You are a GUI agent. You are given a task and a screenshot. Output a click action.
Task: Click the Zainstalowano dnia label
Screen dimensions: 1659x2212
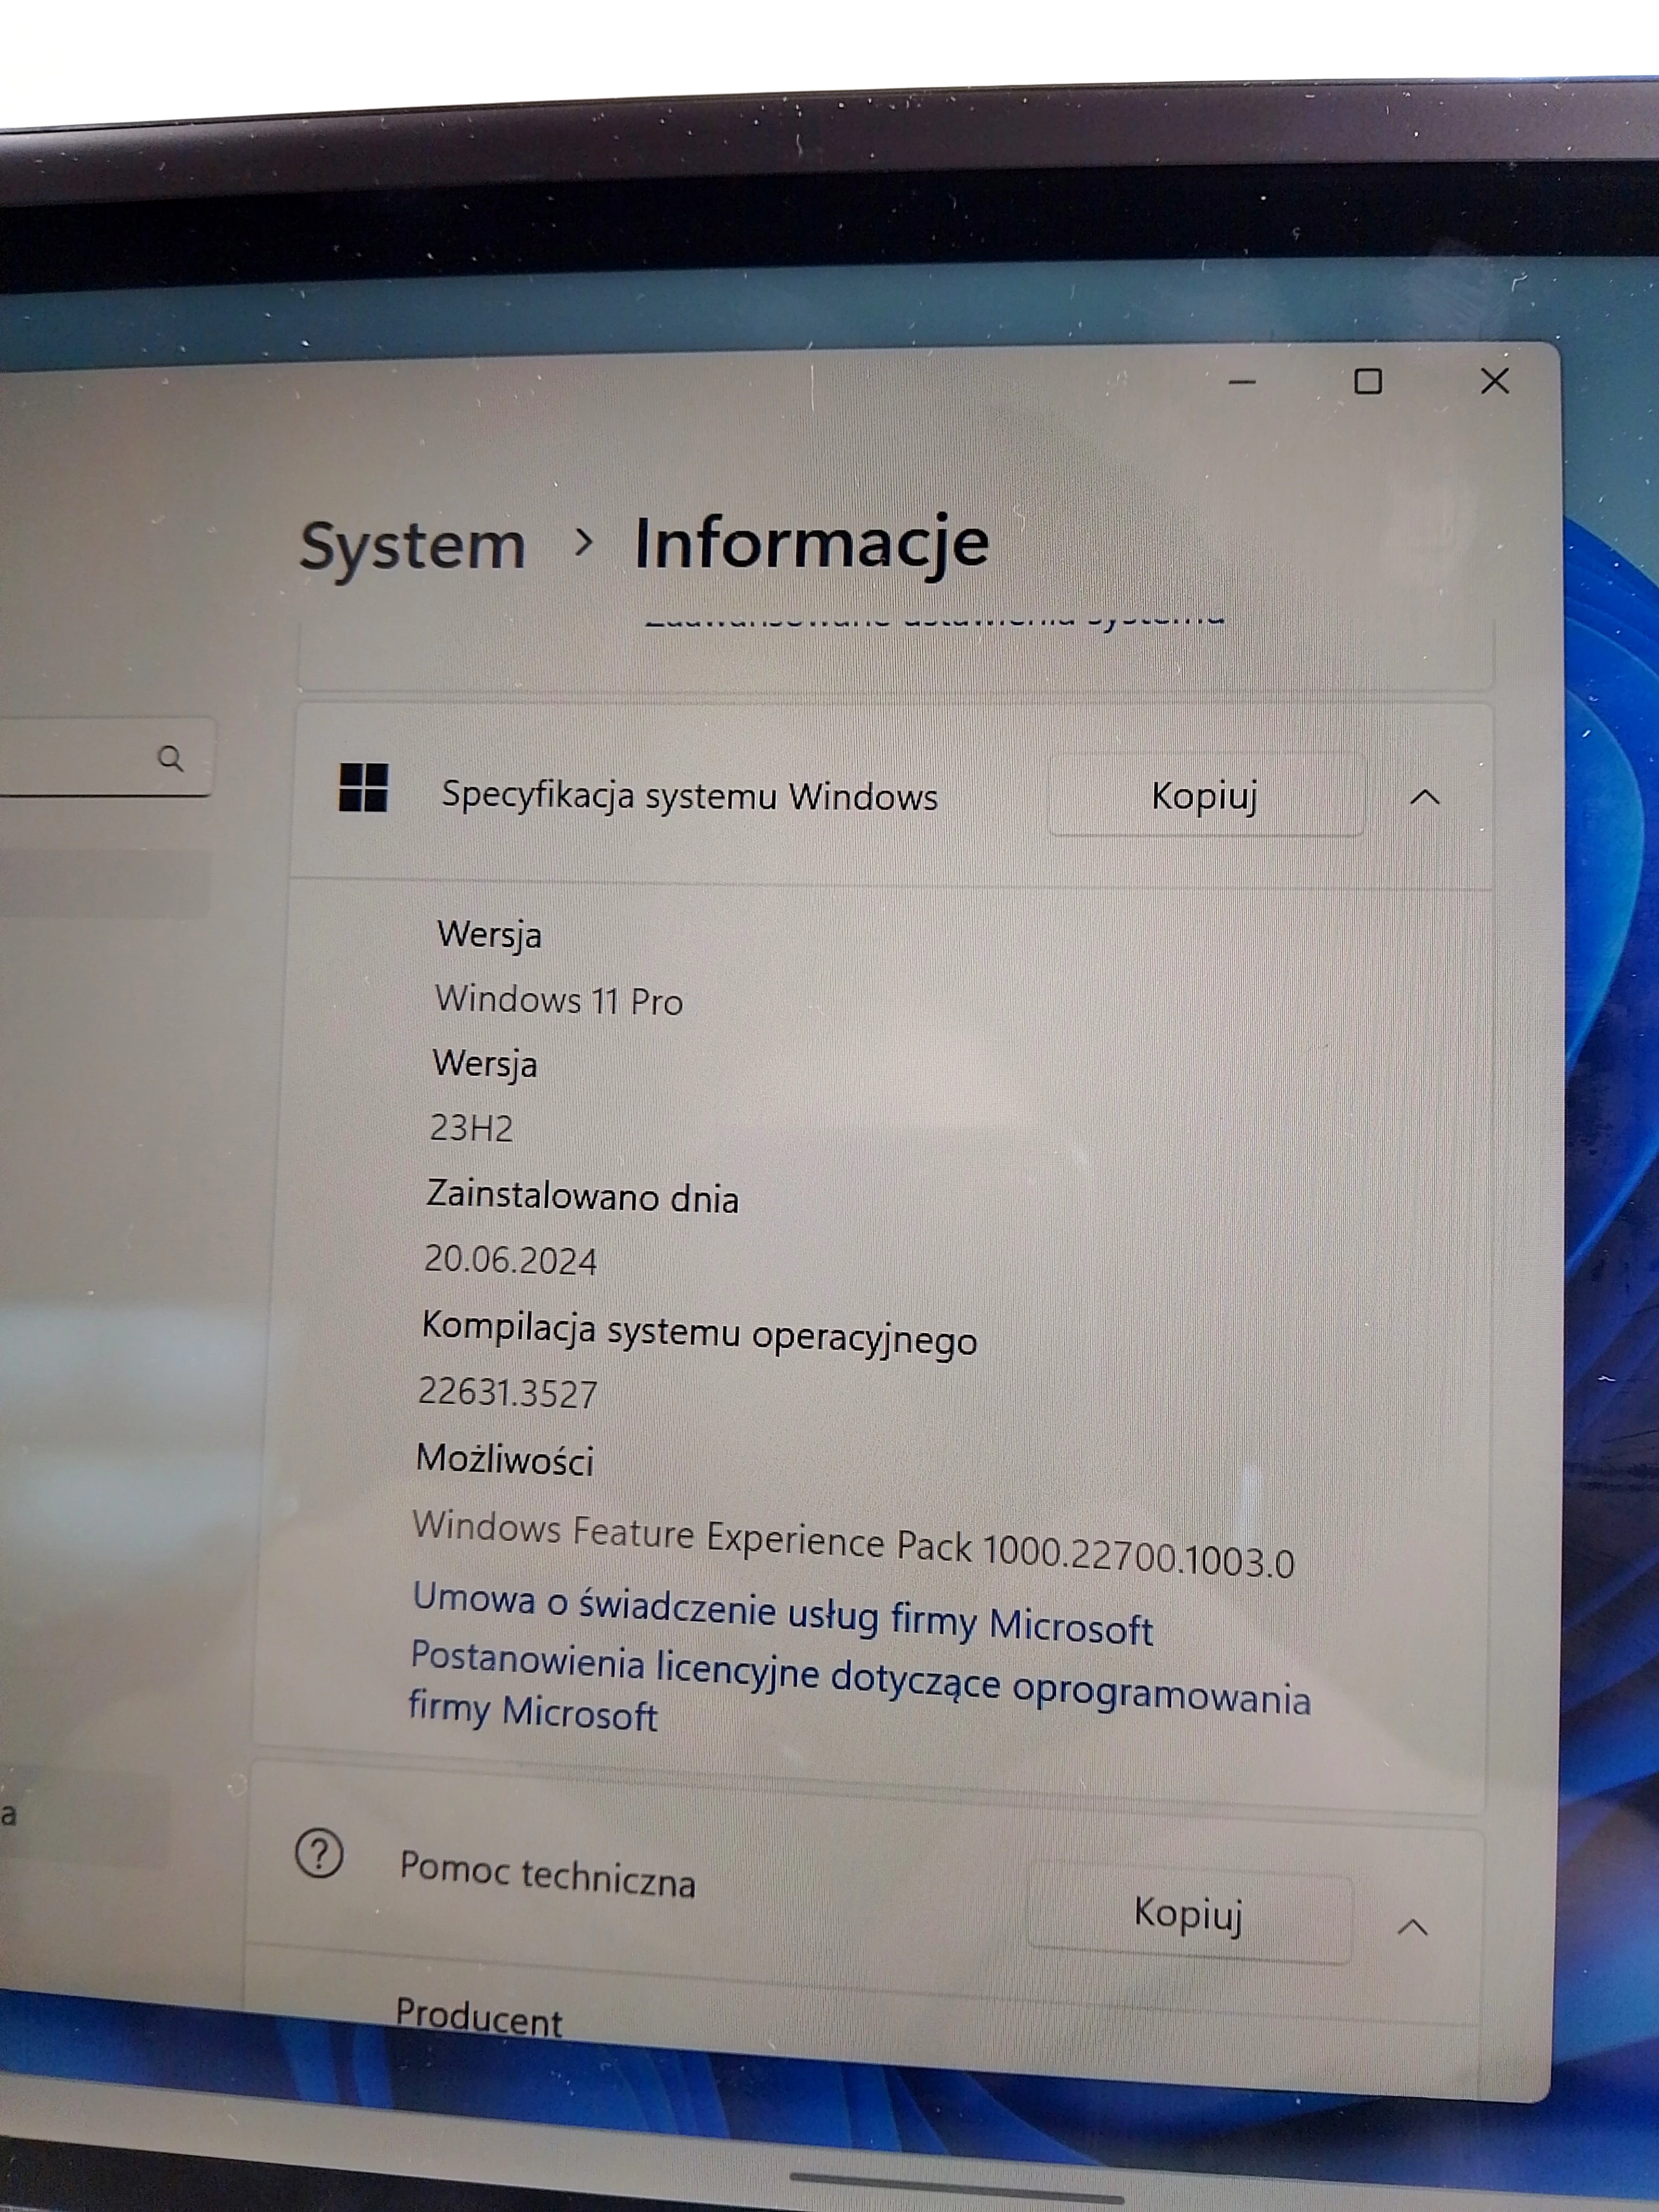[x=582, y=1196]
